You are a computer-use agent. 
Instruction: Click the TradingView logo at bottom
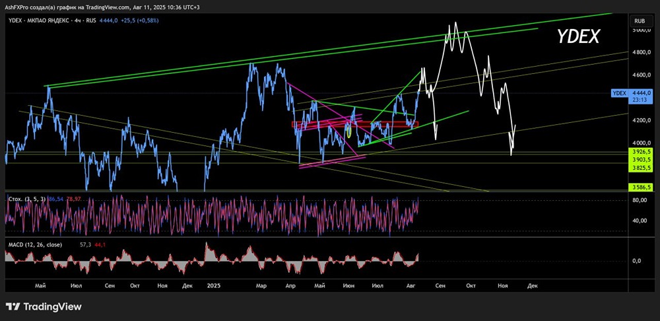tap(44, 306)
